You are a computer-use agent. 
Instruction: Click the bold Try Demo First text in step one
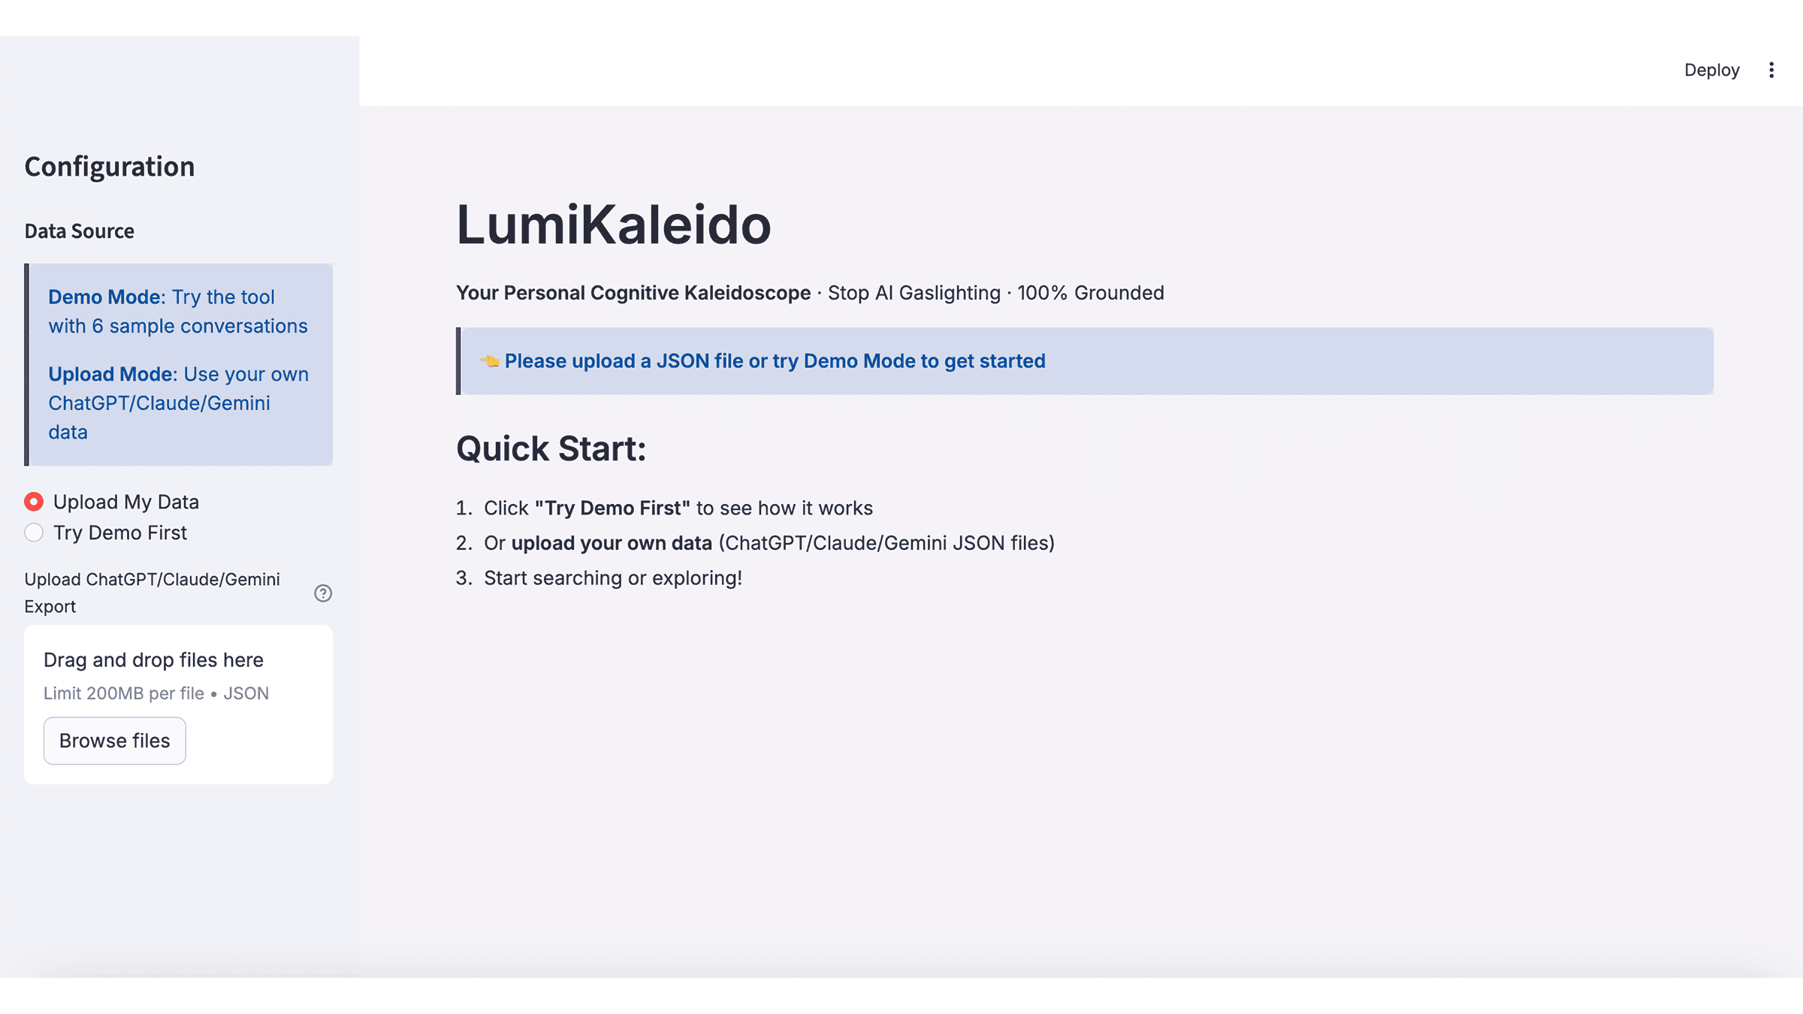tap(612, 508)
